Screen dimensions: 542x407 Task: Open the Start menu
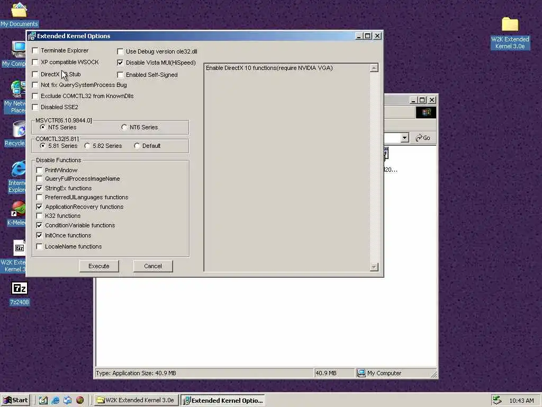click(15, 400)
